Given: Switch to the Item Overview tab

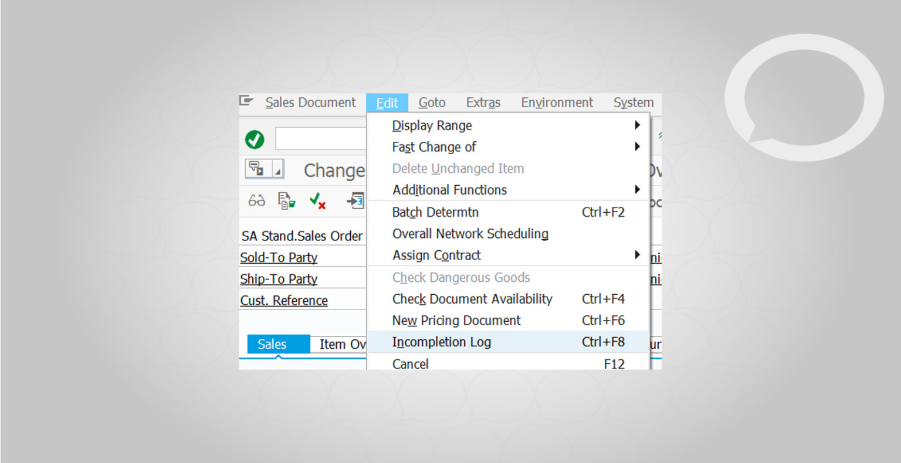Looking at the screenshot, I should pyautogui.click(x=342, y=344).
